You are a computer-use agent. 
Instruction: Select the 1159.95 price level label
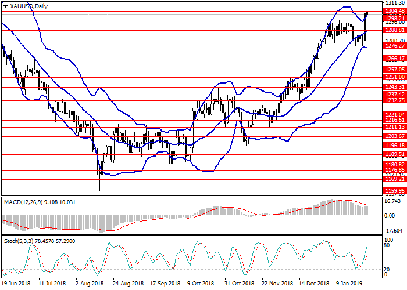pyautogui.click(x=394, y=190)
